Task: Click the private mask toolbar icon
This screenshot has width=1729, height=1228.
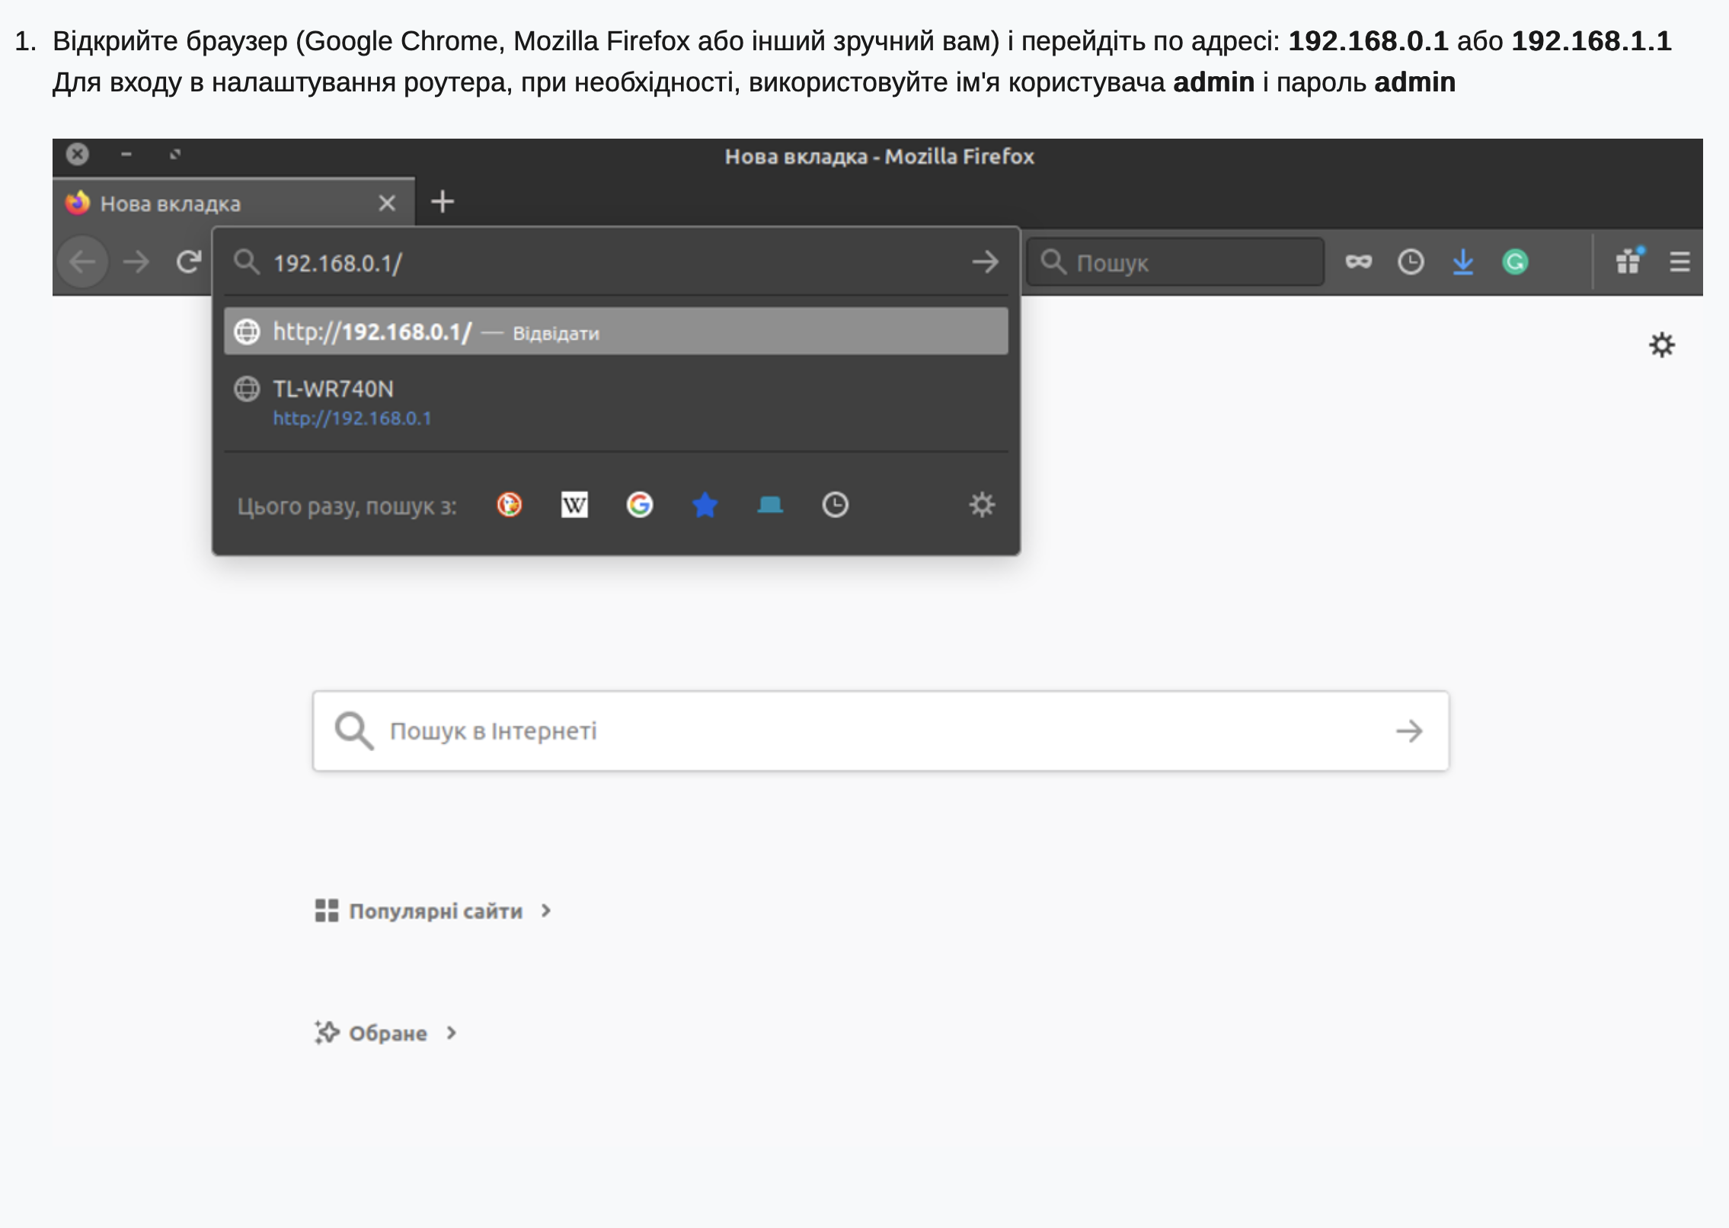Action: pos(1358,262)
